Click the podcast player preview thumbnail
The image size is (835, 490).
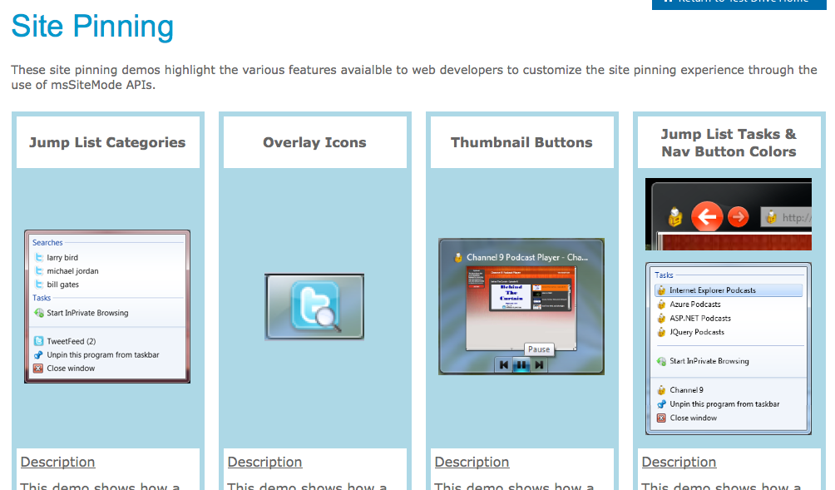521,309
